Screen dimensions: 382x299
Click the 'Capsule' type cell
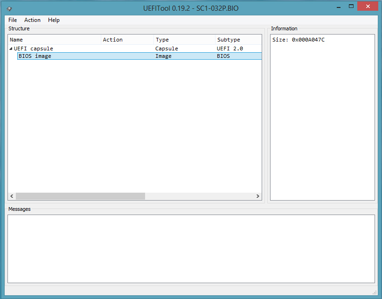167,49
